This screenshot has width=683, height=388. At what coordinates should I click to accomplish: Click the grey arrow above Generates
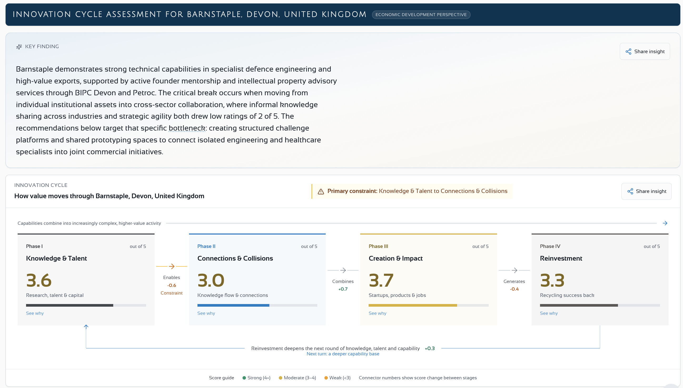coord(514,270)
